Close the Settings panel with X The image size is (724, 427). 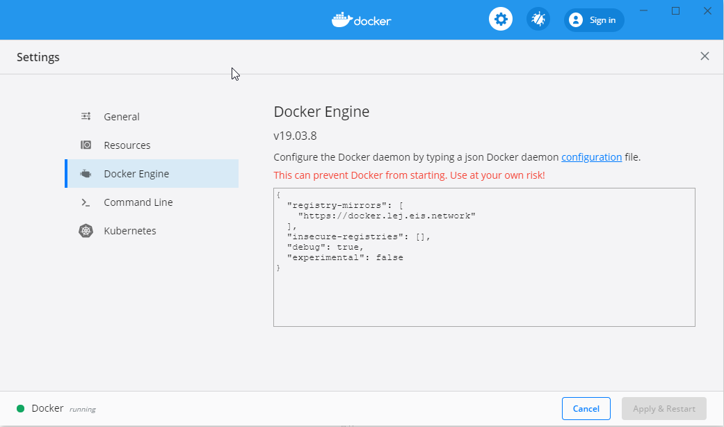[705, 56]
